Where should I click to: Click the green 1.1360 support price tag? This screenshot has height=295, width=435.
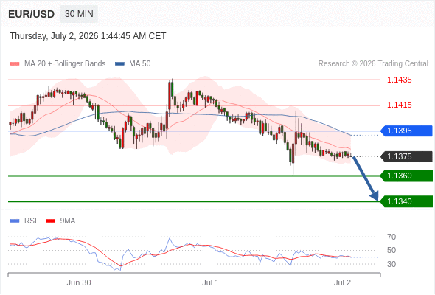click(406, 176)
